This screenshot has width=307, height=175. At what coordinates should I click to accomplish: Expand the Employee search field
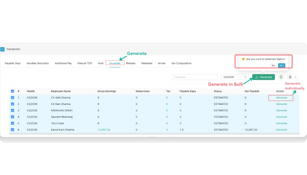coord(195,77)
